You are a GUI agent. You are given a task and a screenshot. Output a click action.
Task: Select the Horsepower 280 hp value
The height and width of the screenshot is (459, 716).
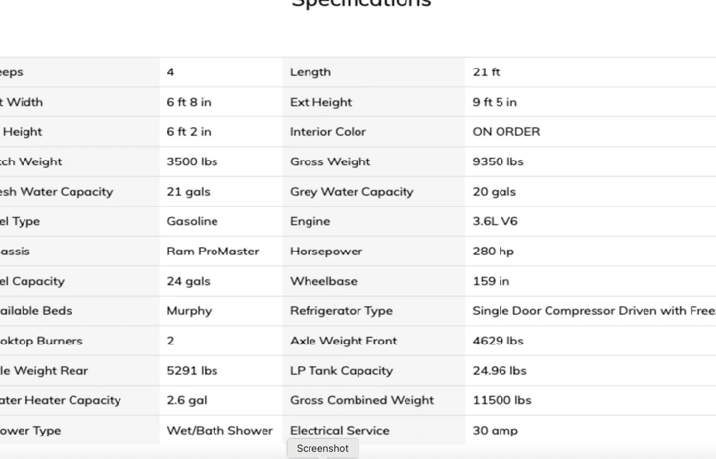(x=493, y=252)
